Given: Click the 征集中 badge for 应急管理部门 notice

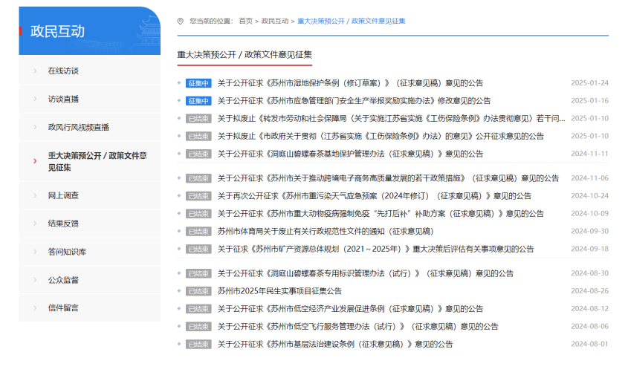Looking at the screenshot, I should [x=198, y=101].
